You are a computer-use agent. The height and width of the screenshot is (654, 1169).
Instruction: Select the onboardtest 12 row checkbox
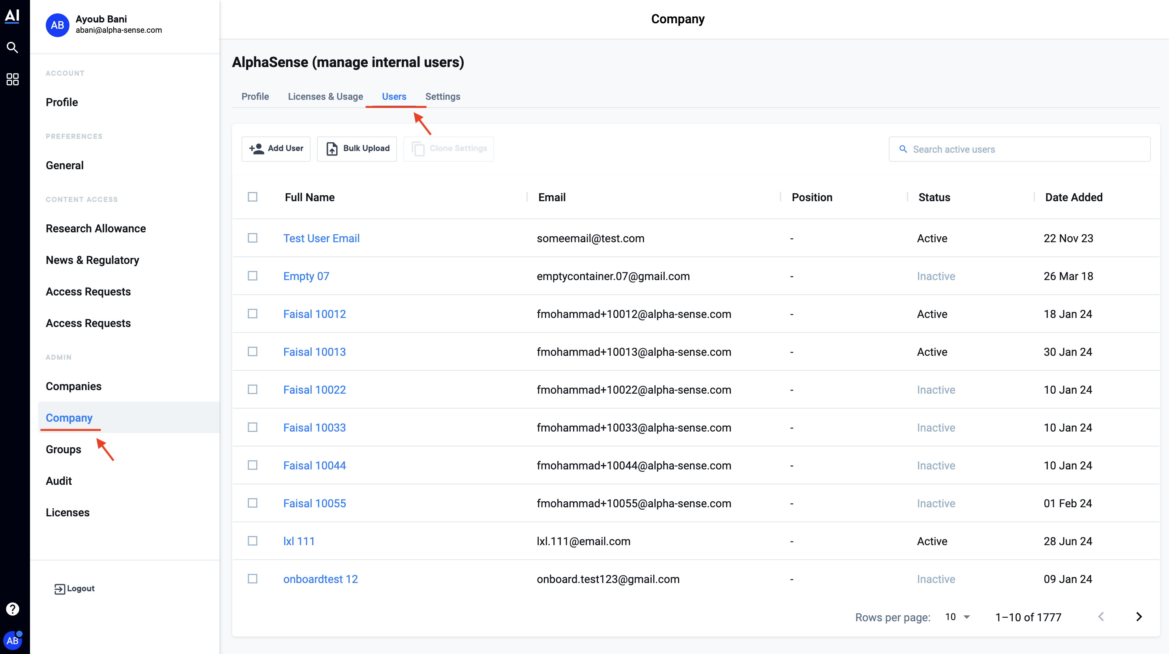pos(252,579)
